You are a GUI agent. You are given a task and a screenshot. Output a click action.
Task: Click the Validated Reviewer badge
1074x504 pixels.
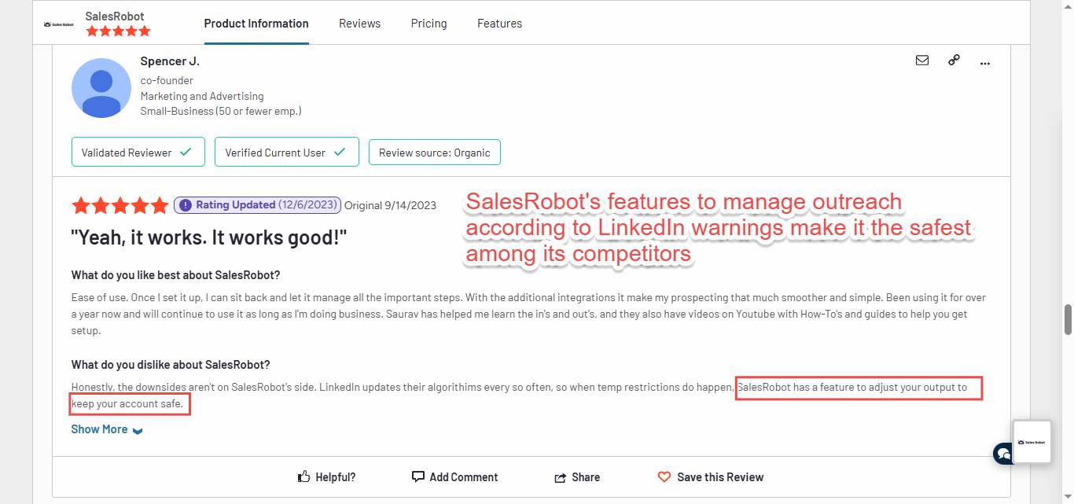(x=138, y=152)
